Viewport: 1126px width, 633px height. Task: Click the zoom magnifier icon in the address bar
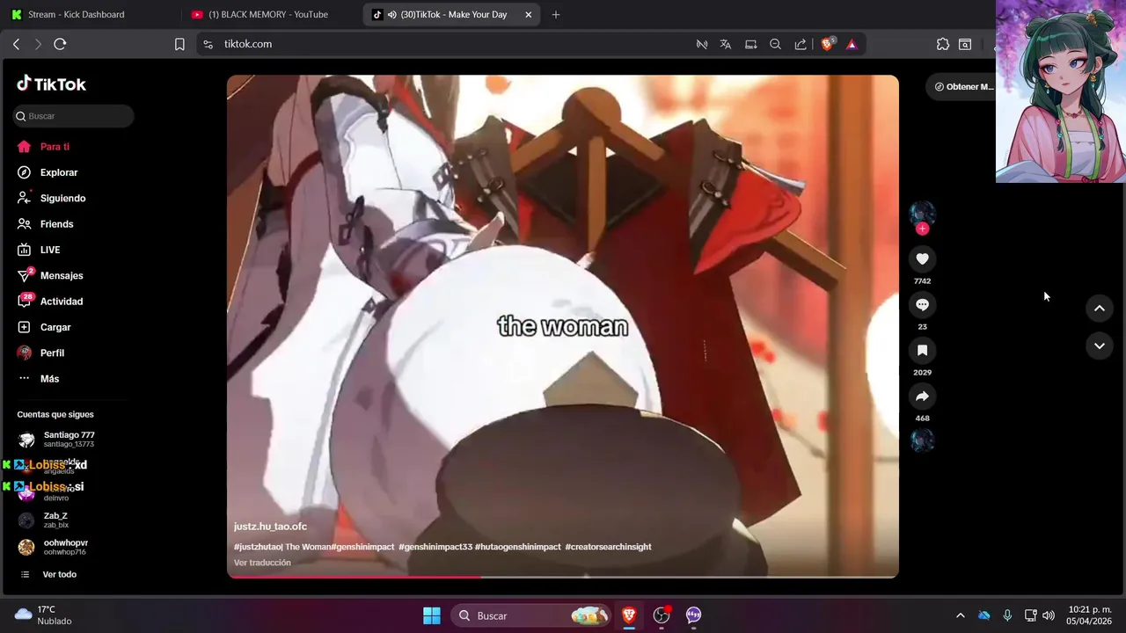pyautogui.click(x=775, y=44)
